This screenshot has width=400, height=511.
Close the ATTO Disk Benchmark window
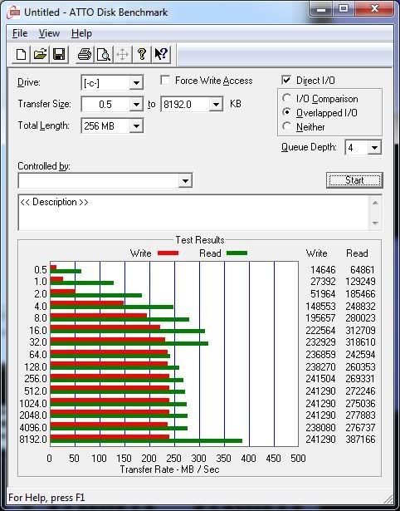click(374, 9)
